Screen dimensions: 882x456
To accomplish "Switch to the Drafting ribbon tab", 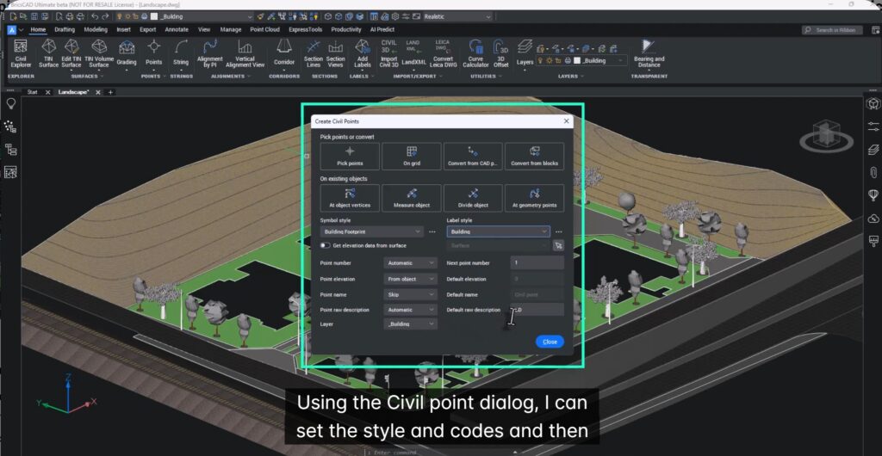I will click(65, 29).
